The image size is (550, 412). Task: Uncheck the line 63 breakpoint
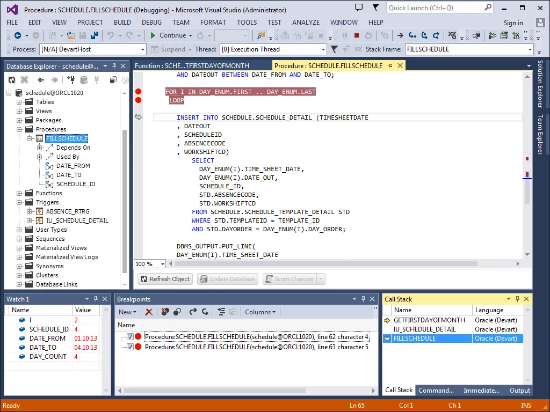pyautogui.click(x=129, y=347)
